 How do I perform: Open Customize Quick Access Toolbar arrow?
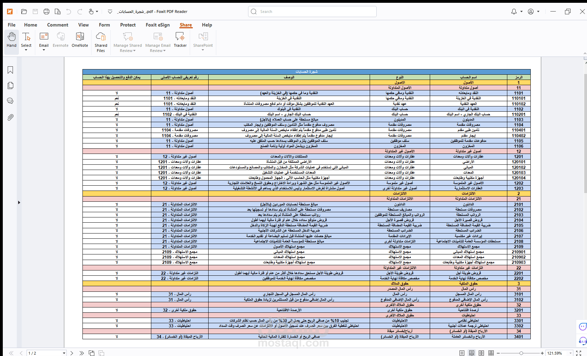click(x=110, y=12)
